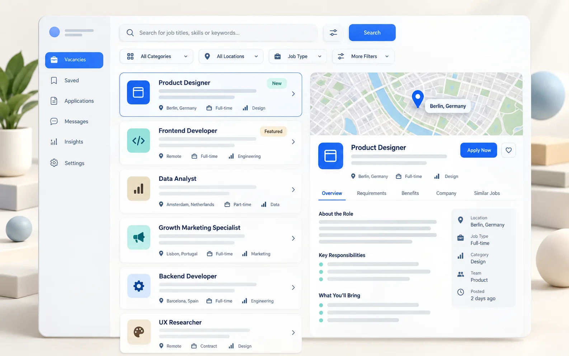569x356 pixels.
Task: Open Messages chat bubble in sidebar
Action: tap(54, 121)
